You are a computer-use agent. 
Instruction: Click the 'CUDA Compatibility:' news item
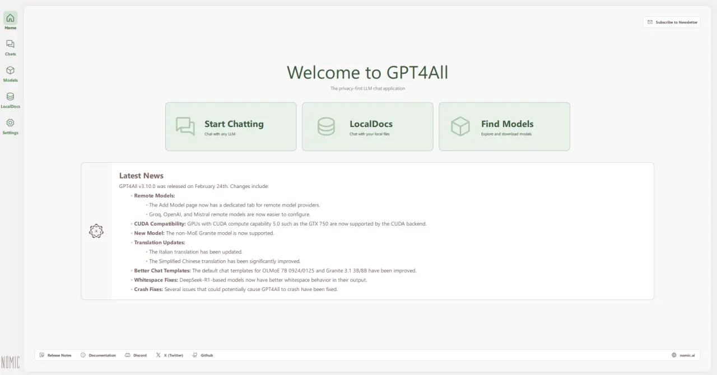click(x=280, y=224)
